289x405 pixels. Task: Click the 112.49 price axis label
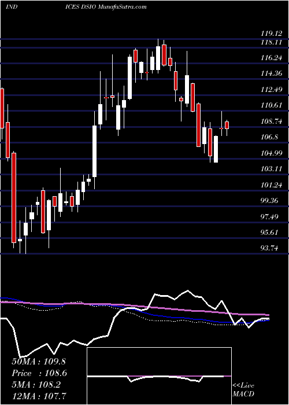[x=271, y=90]
